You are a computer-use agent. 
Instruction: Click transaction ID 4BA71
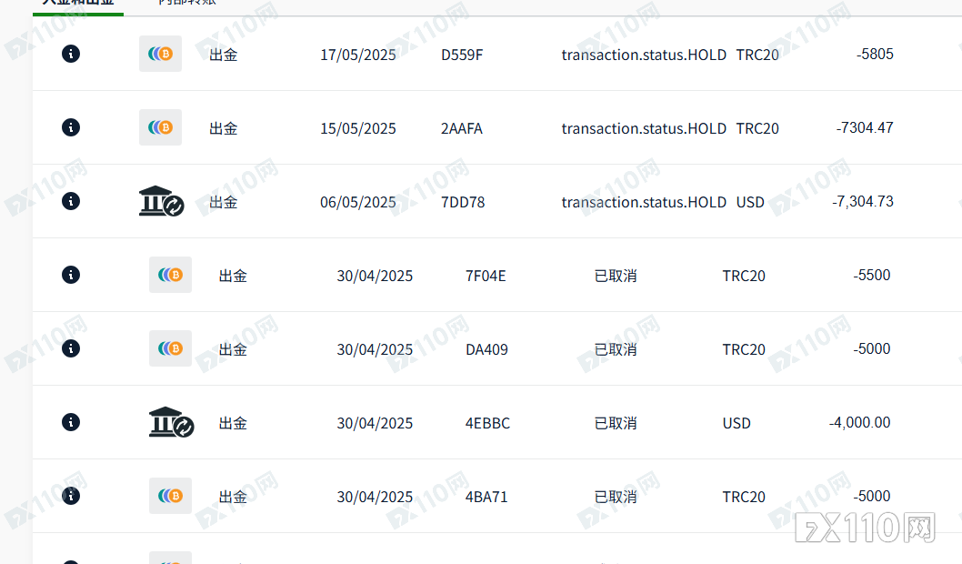click(x=487, y=497)
